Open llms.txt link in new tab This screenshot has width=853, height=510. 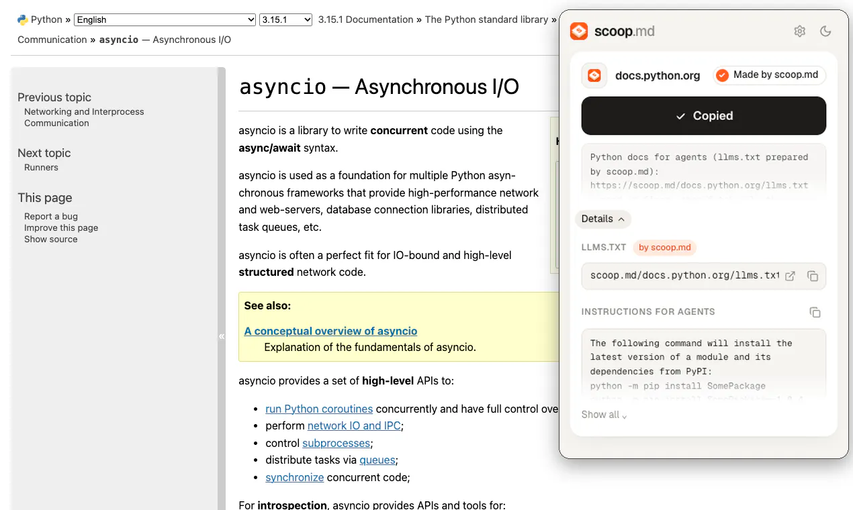791,276
